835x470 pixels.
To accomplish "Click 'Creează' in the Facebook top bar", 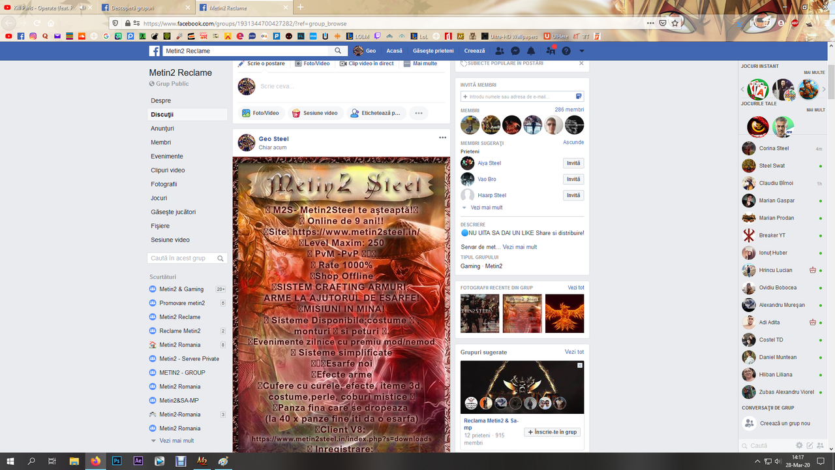I will (x=475, y=51).
